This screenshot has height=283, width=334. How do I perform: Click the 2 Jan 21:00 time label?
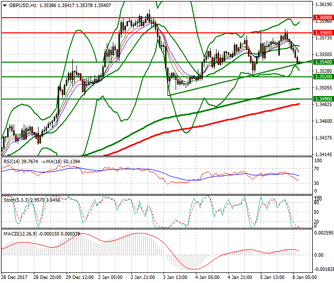[x=142, y=277]
